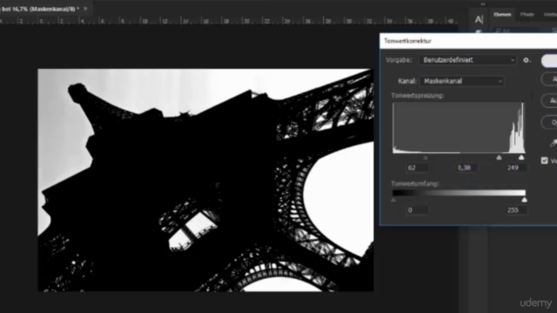The width and height of the screenshot is (557, 313).
Task: Collapse the panels with the double-arrow icon
Action: (x=482, y=3)
